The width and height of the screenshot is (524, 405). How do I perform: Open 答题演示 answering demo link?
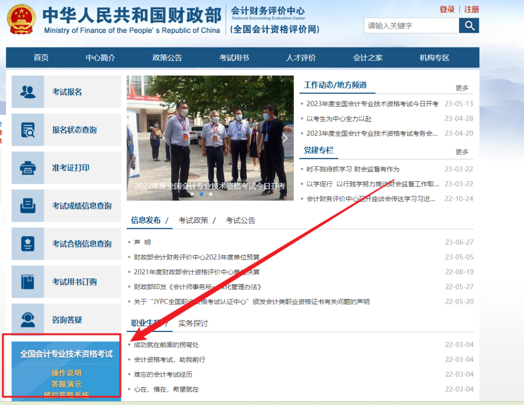click(x=66, y=384)
